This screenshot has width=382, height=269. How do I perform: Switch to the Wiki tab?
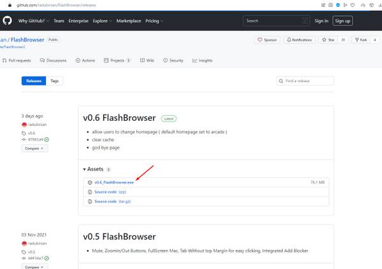click(147, 60)
